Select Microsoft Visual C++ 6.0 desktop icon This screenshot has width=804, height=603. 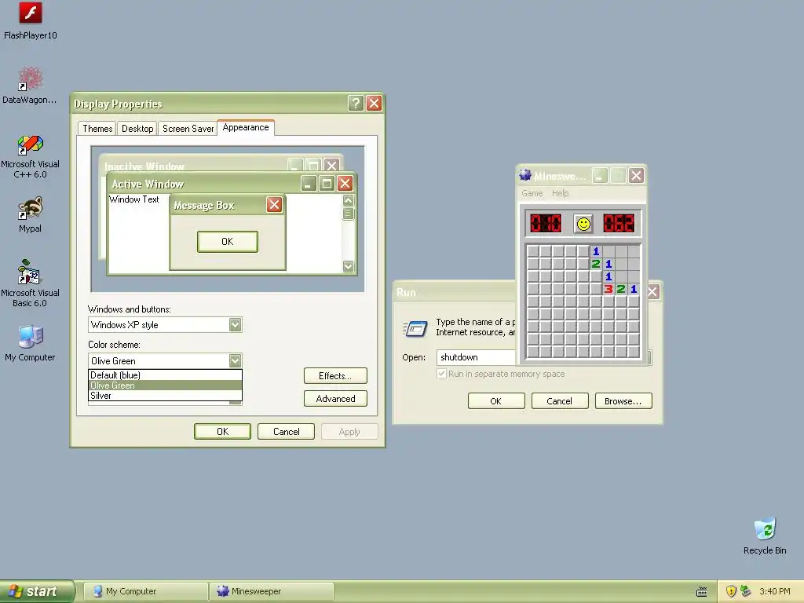30,156
